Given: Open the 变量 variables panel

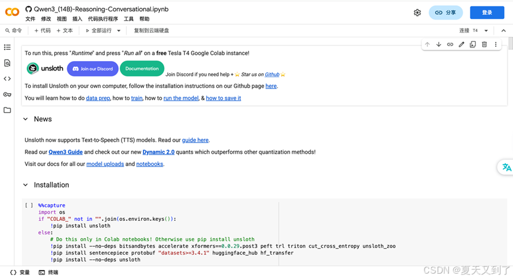Looking at the screenshot, I should pos(20,272).
